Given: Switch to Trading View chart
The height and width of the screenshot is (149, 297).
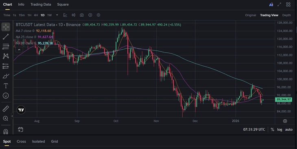Looking at the screenshot, I should 269,15.
